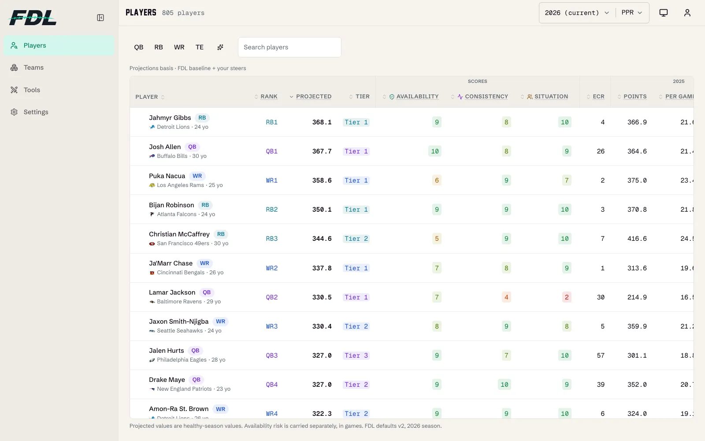Click Christian McCaffrey's orange availability score 5

pyautogui.click(x=437, y=239)
